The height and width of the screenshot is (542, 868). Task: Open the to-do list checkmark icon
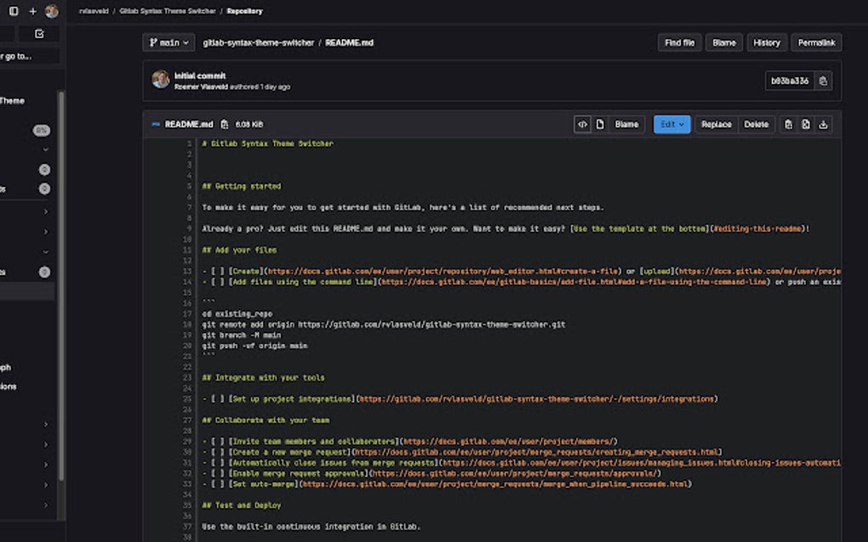(x=39, y=34)
